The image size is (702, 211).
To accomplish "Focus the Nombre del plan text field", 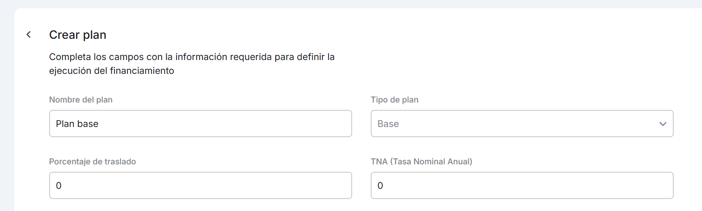I will tap(200, 124).
